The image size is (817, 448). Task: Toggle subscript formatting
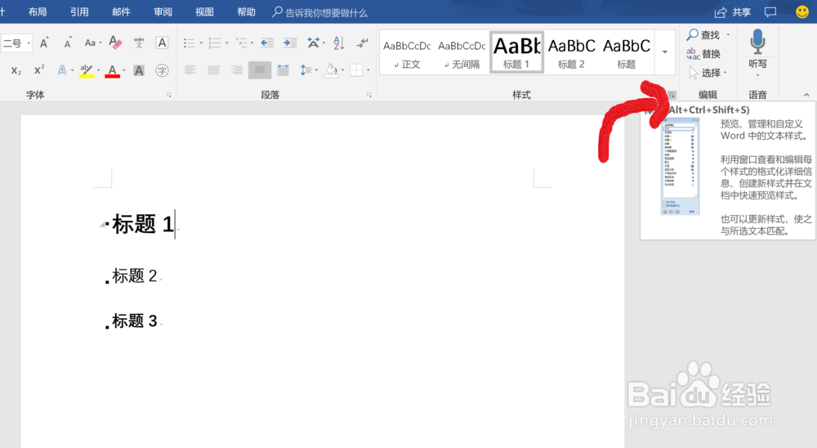pos(16,70)
